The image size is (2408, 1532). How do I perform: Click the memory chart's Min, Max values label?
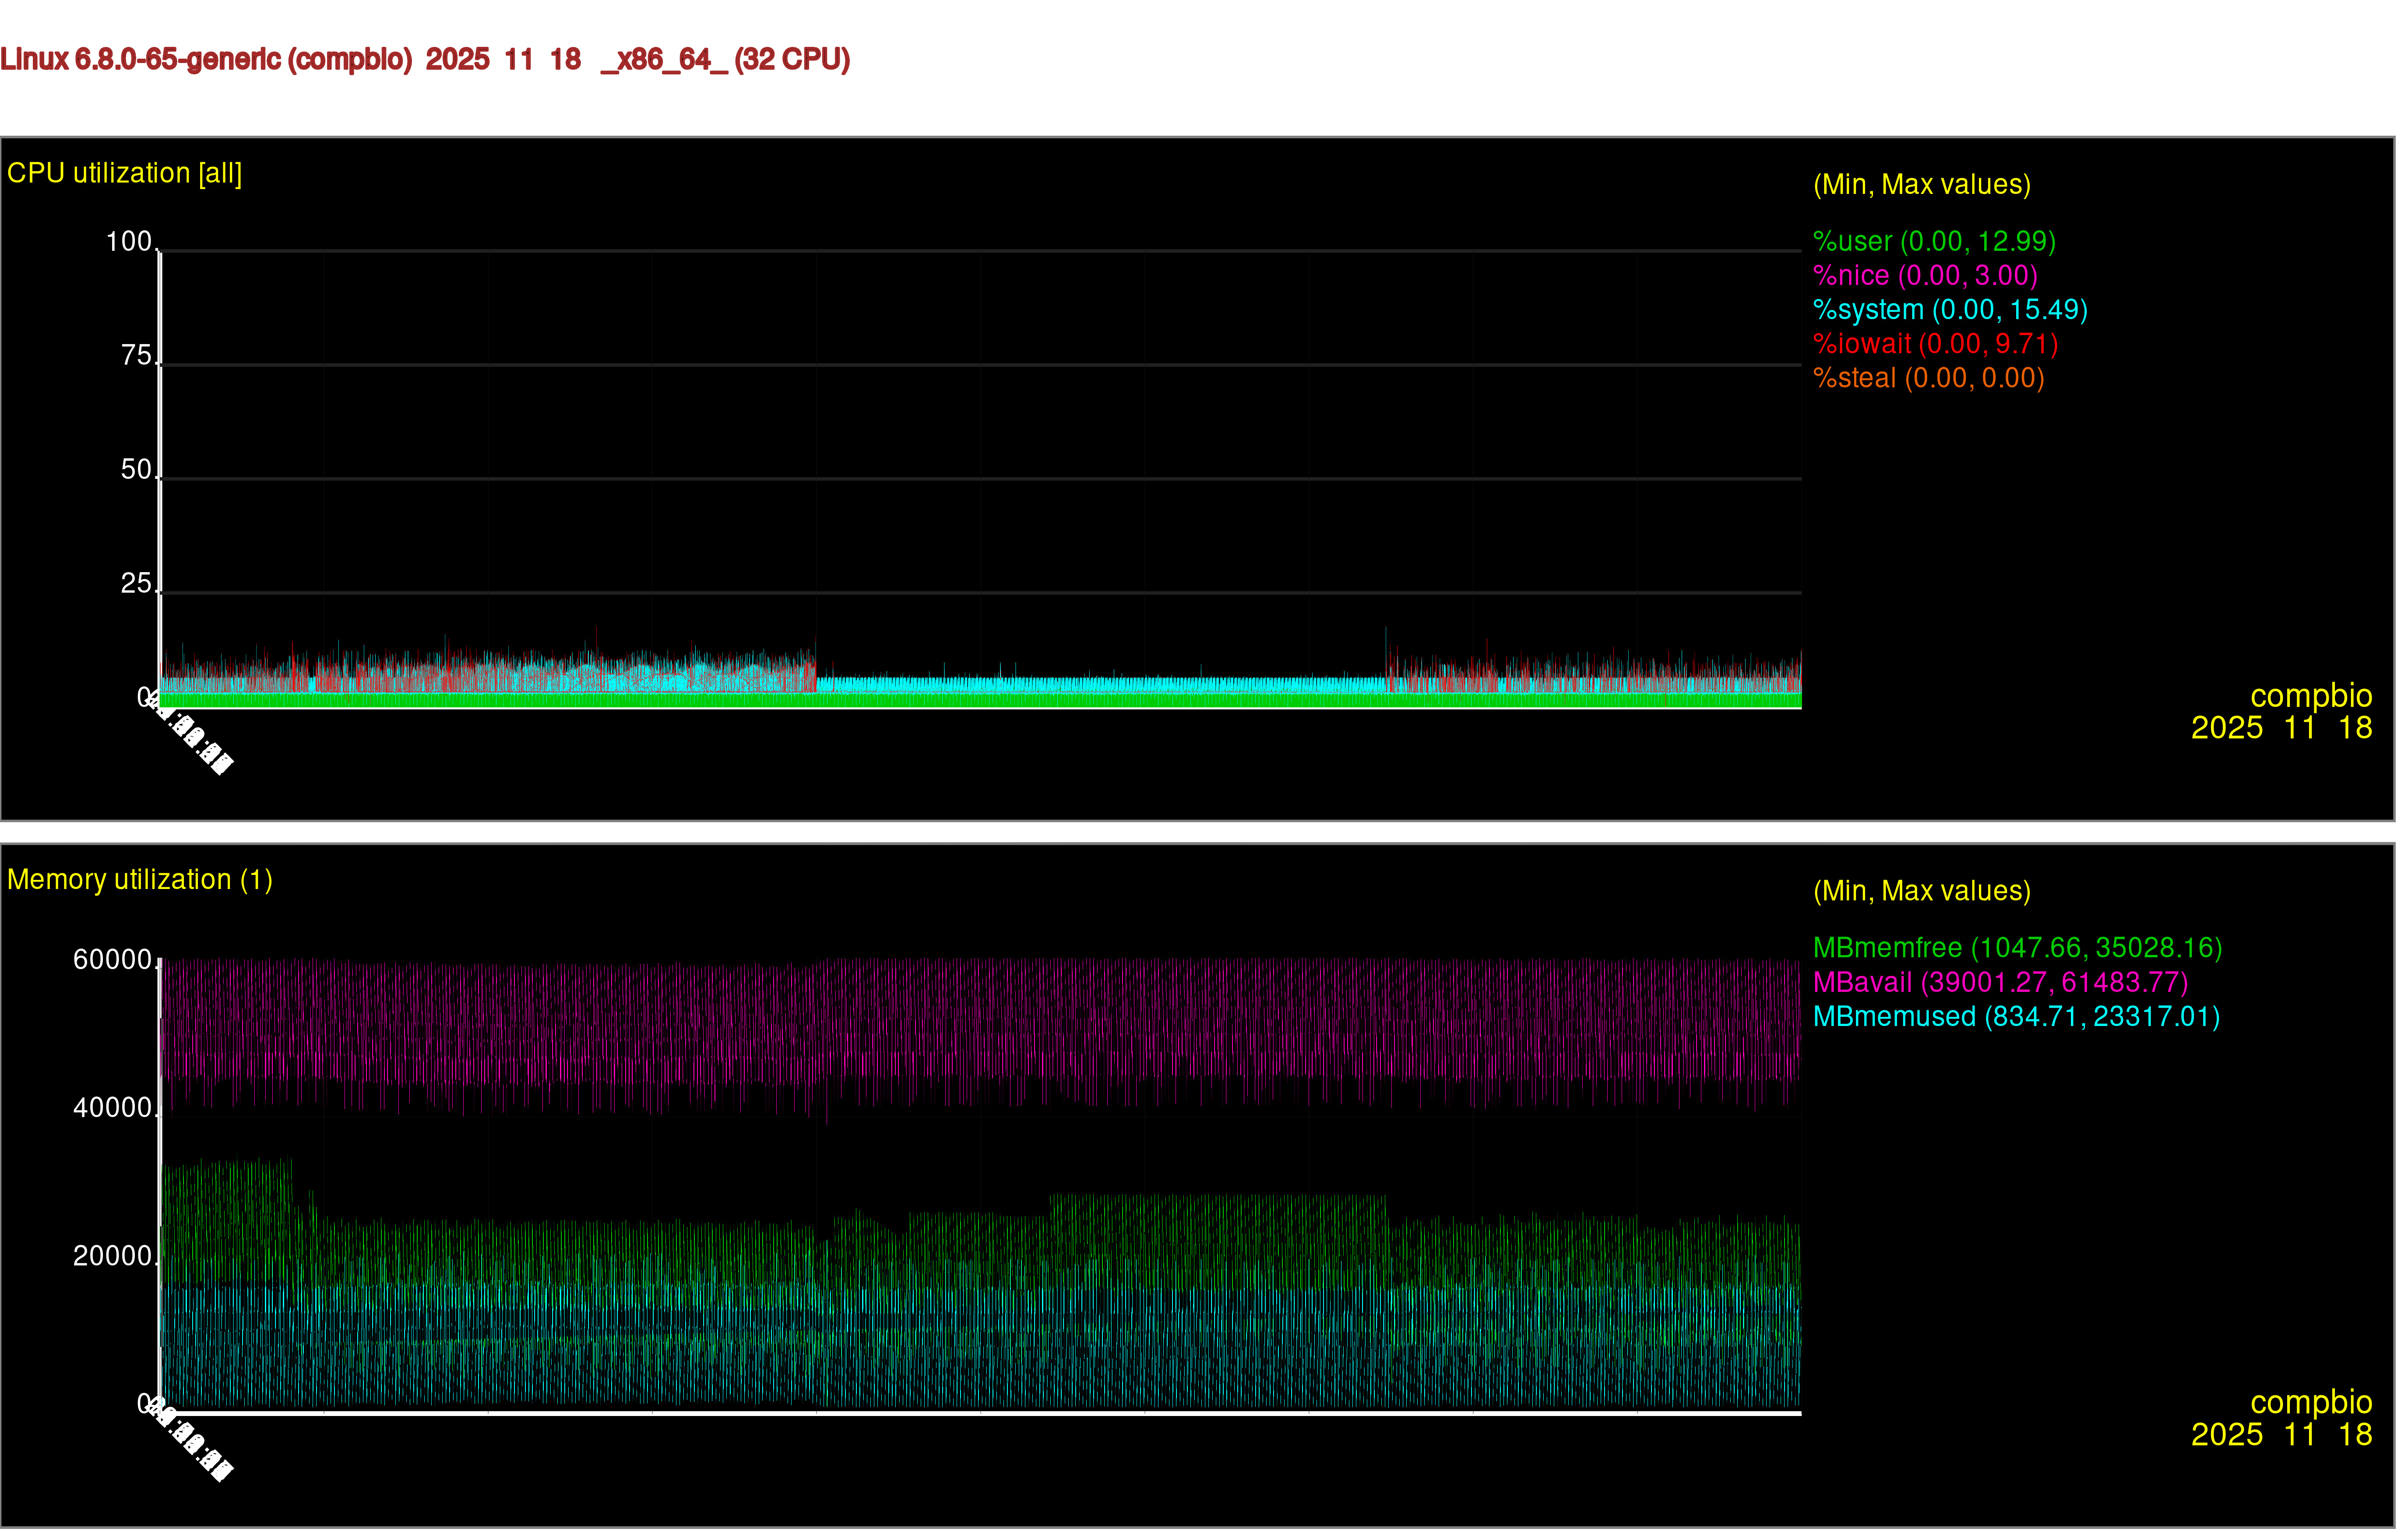coord(1921,891)
